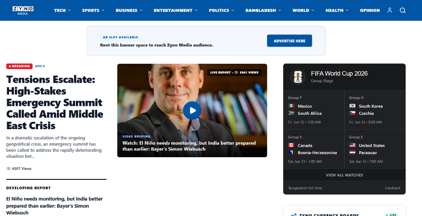Screen dimensions: 422x216
Task: Click the Czechia flag icon
Action: (x=352, y=113)
